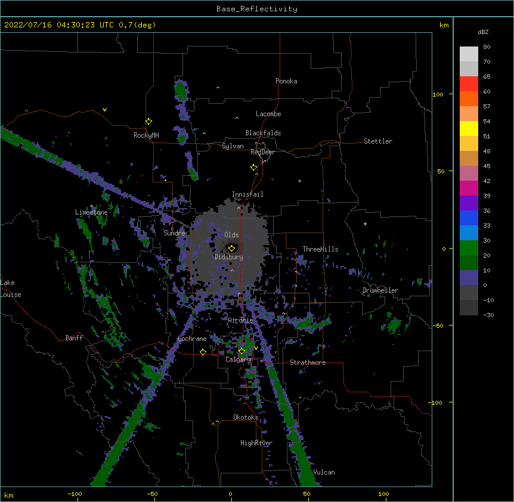The image size is (514, 502).
Task: Pick the yellow diamond marker above RockyMH
Action: 148,122
